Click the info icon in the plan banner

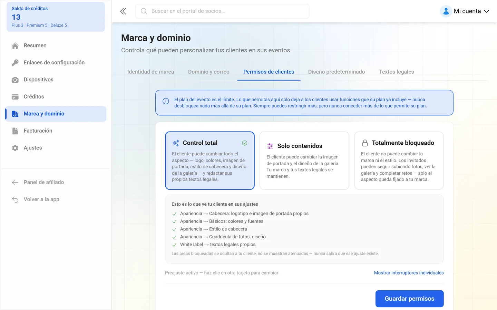coord(166,101)
